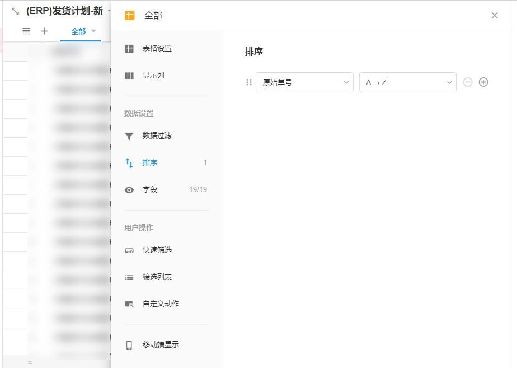The height and width of the screenshot is (368, 517).
Task: Switch to the 全部 tab
Action: point(79,32)
